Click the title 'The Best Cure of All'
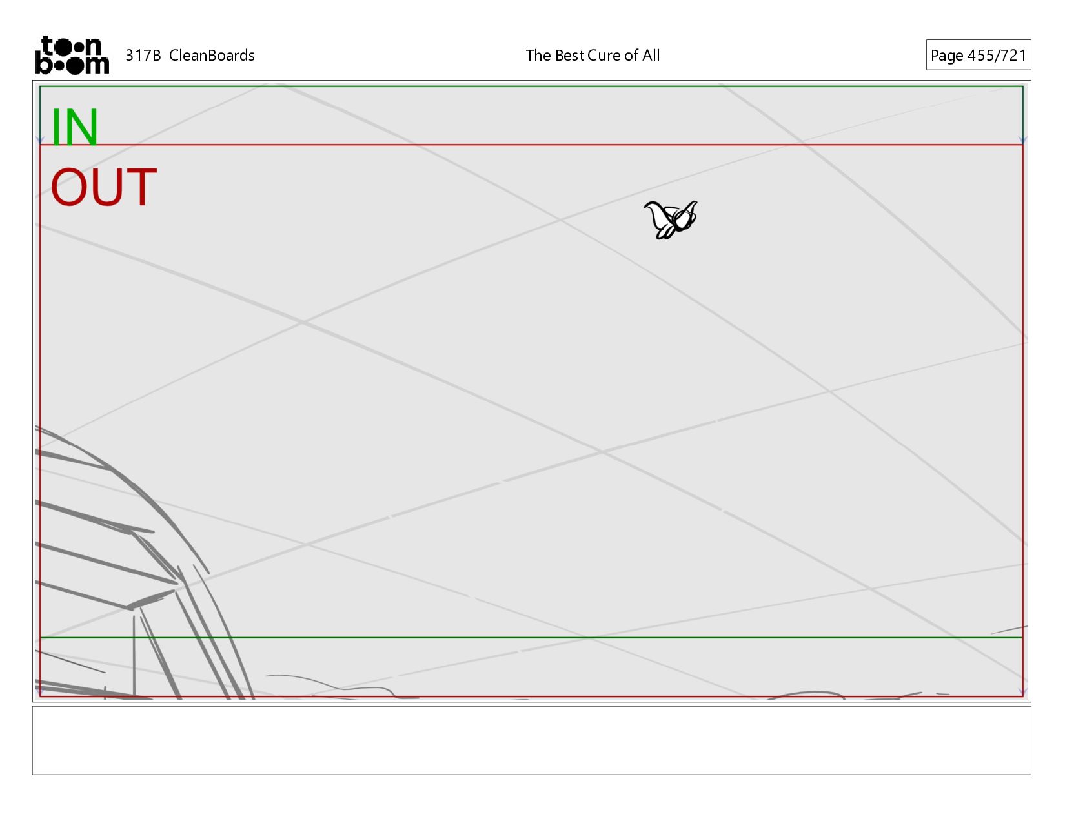Image resolution: width=1065 pixels, height=823 pixels. [x=593, y=56]
